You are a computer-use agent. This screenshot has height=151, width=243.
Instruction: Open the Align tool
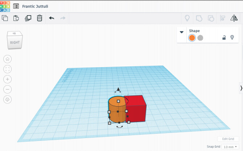(x=223, y=18)
